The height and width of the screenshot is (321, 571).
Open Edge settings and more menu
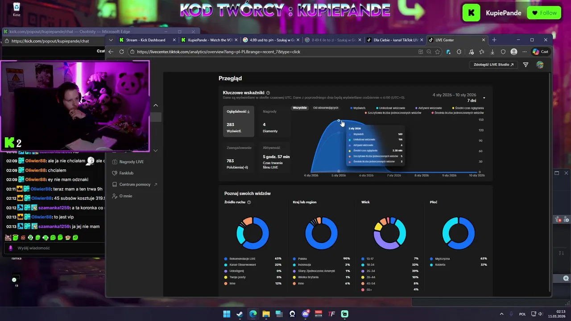point(525,52)
